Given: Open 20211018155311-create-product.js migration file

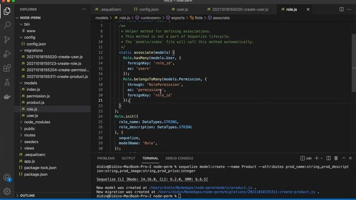Looking at the screenshot, I should [53, 77].
